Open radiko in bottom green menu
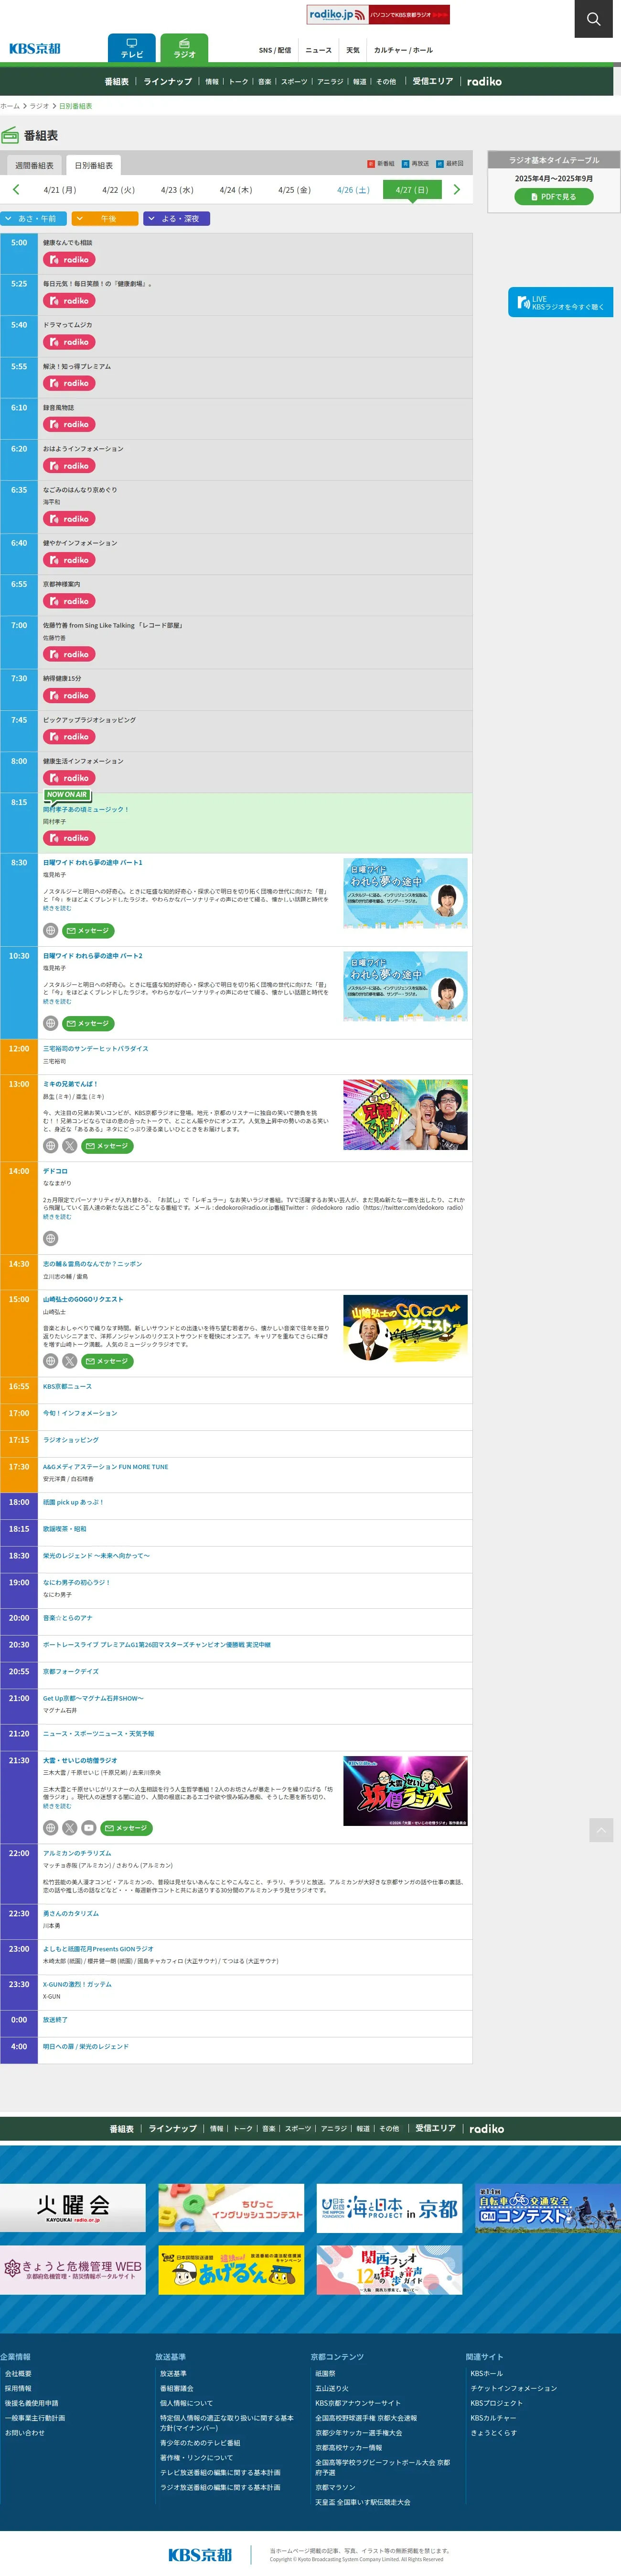This screenshot has height=2576, width=621. (486, 2129)
